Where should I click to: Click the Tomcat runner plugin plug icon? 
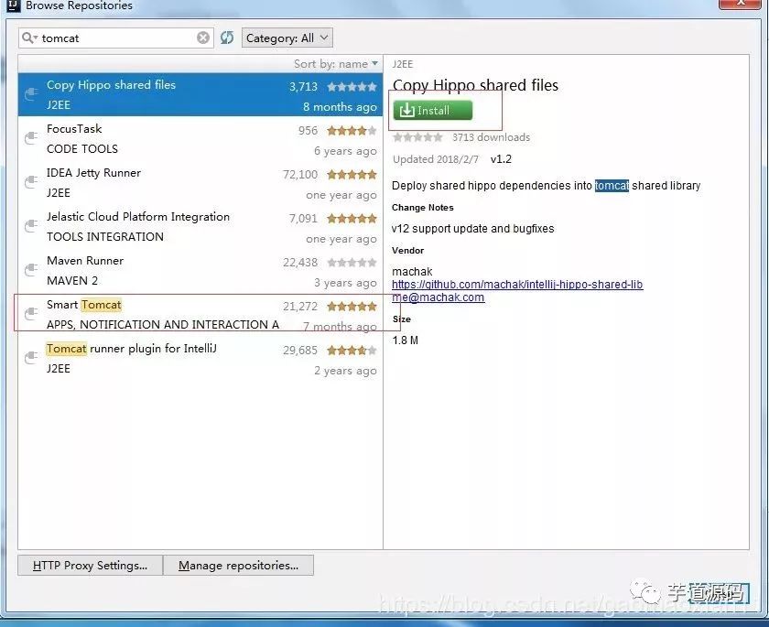pos(31,357)
